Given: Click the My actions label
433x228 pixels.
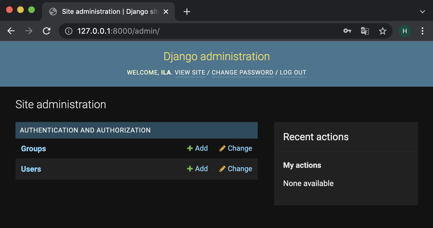Looking at the screenshot, I should point(302,165).
